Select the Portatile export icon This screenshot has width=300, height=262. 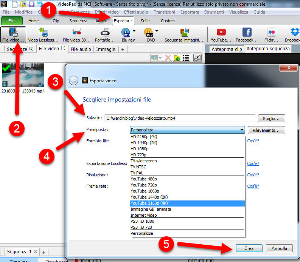tap(105, 35)
